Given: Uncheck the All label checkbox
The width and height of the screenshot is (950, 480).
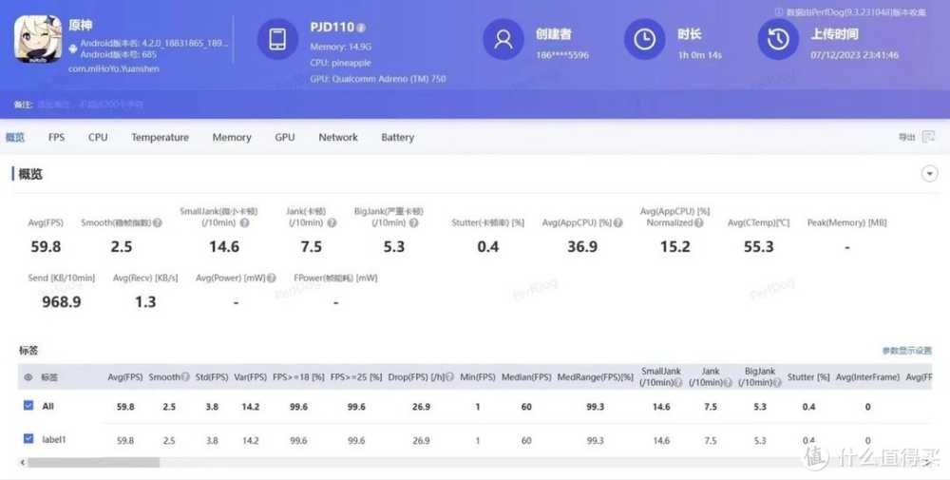Looking at the screenshot, I should [28, 406].
